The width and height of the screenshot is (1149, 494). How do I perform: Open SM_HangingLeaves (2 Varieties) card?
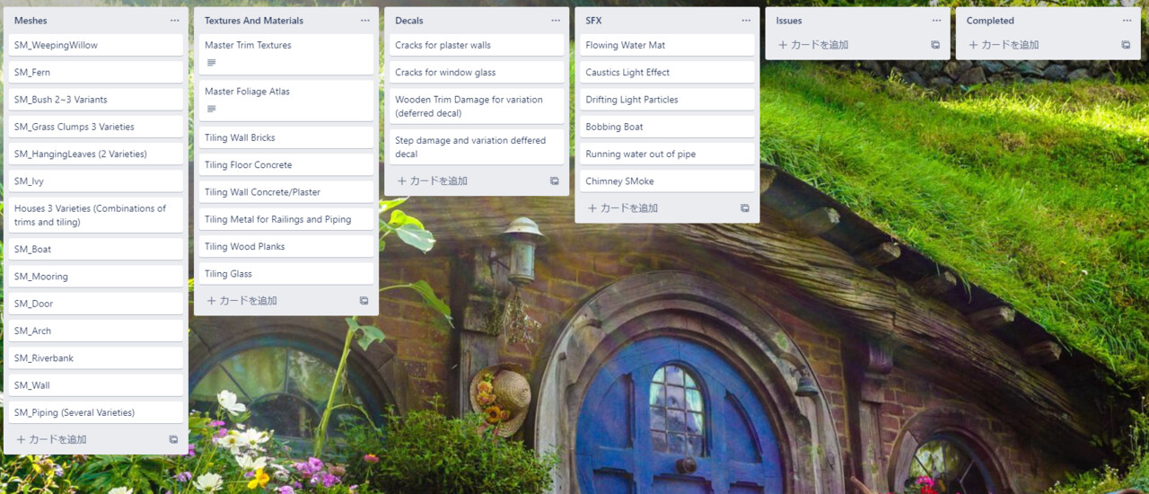(96, 154)
